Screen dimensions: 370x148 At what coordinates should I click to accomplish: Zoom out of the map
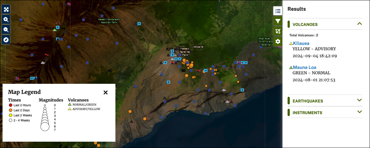pyautogui.click(x=6, y=30)
